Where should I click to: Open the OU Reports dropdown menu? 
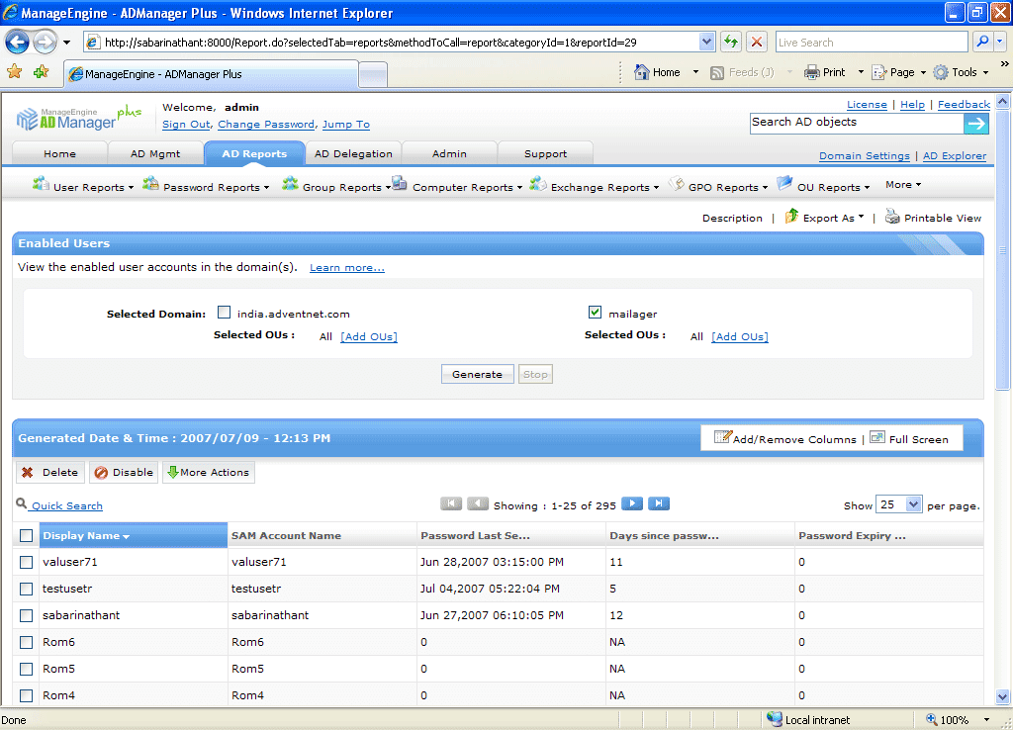pyautogui.click(x=824, y=186)
